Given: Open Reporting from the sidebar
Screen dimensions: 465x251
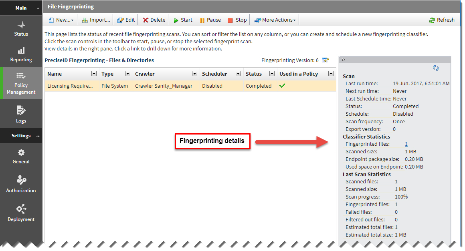Looking at the screenshot, I should point(21,54).
